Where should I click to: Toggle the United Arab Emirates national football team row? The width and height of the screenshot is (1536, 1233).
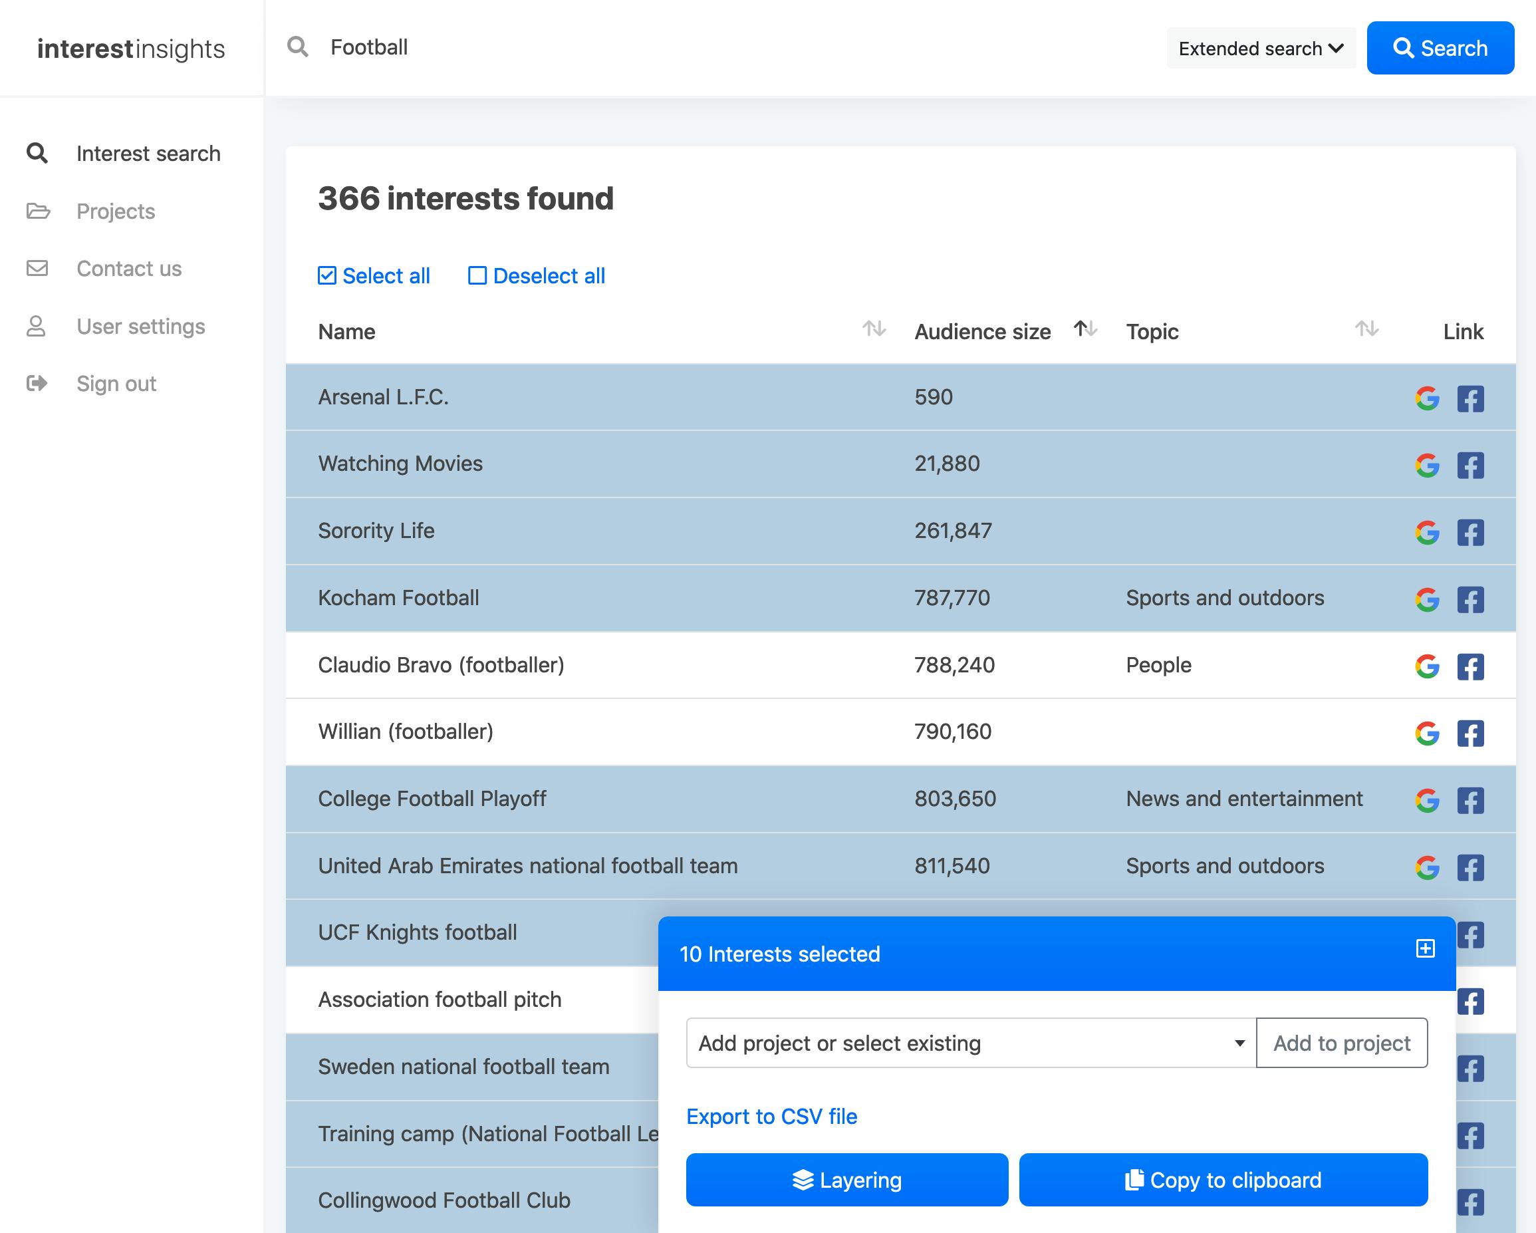coord(900,866)
